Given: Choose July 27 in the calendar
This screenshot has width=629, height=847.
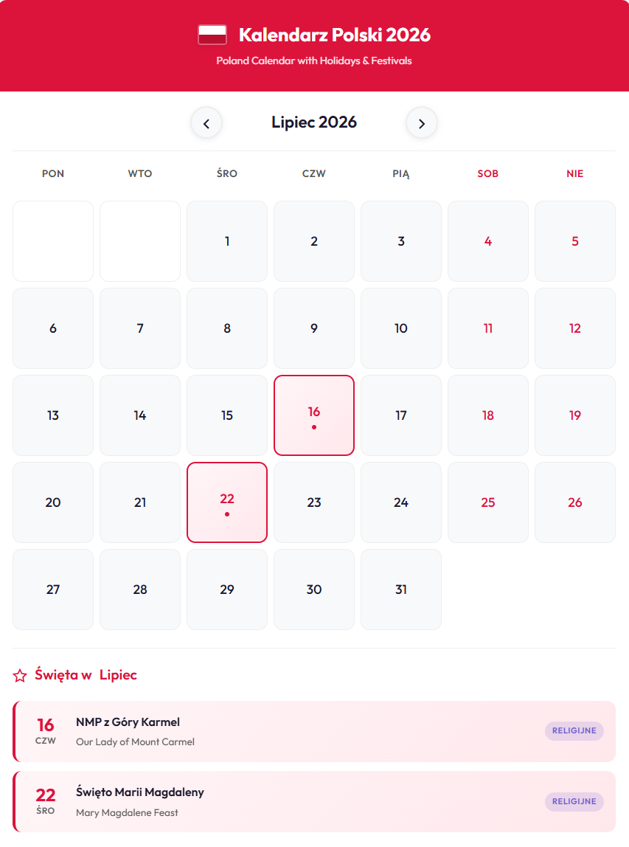Looking at the screenshot, I should click(x=53, y=590).
